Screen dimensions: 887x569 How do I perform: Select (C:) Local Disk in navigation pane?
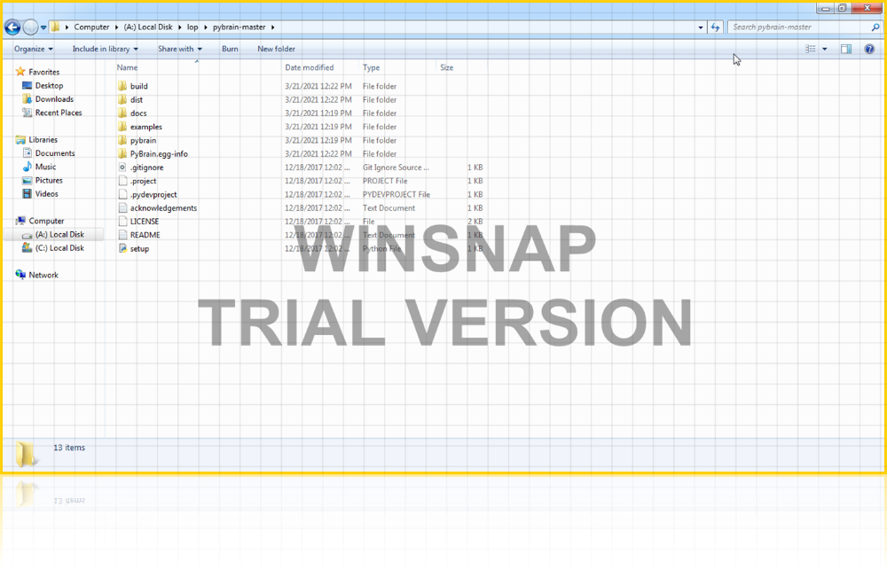pos(59,248)
